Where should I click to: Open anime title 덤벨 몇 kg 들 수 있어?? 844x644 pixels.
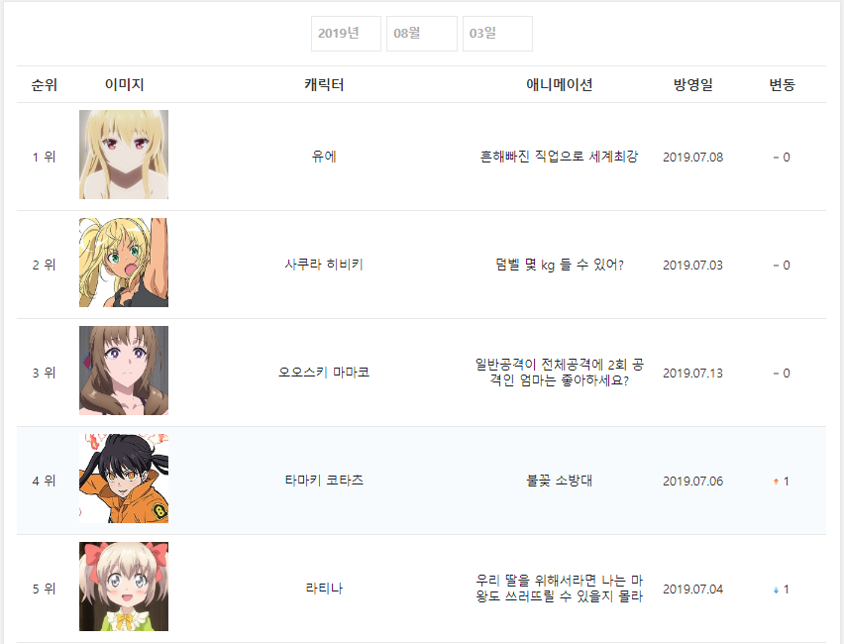coord(560,265)
